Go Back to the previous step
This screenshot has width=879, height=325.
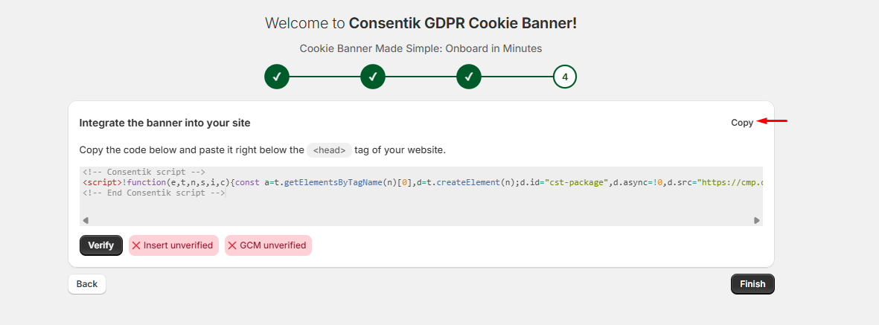point(87,284)
